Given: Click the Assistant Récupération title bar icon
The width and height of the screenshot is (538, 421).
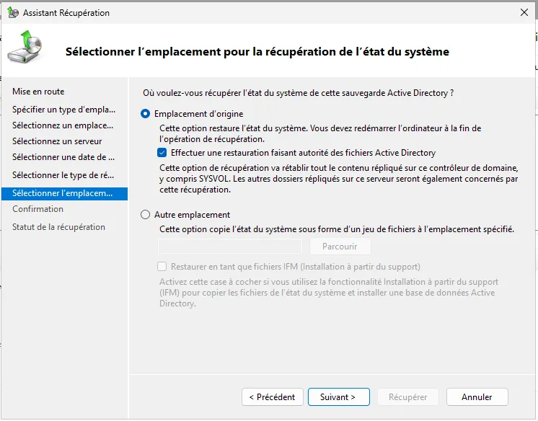Looking at the screenshot, I should pyautogui.click(x=12, y=13).
